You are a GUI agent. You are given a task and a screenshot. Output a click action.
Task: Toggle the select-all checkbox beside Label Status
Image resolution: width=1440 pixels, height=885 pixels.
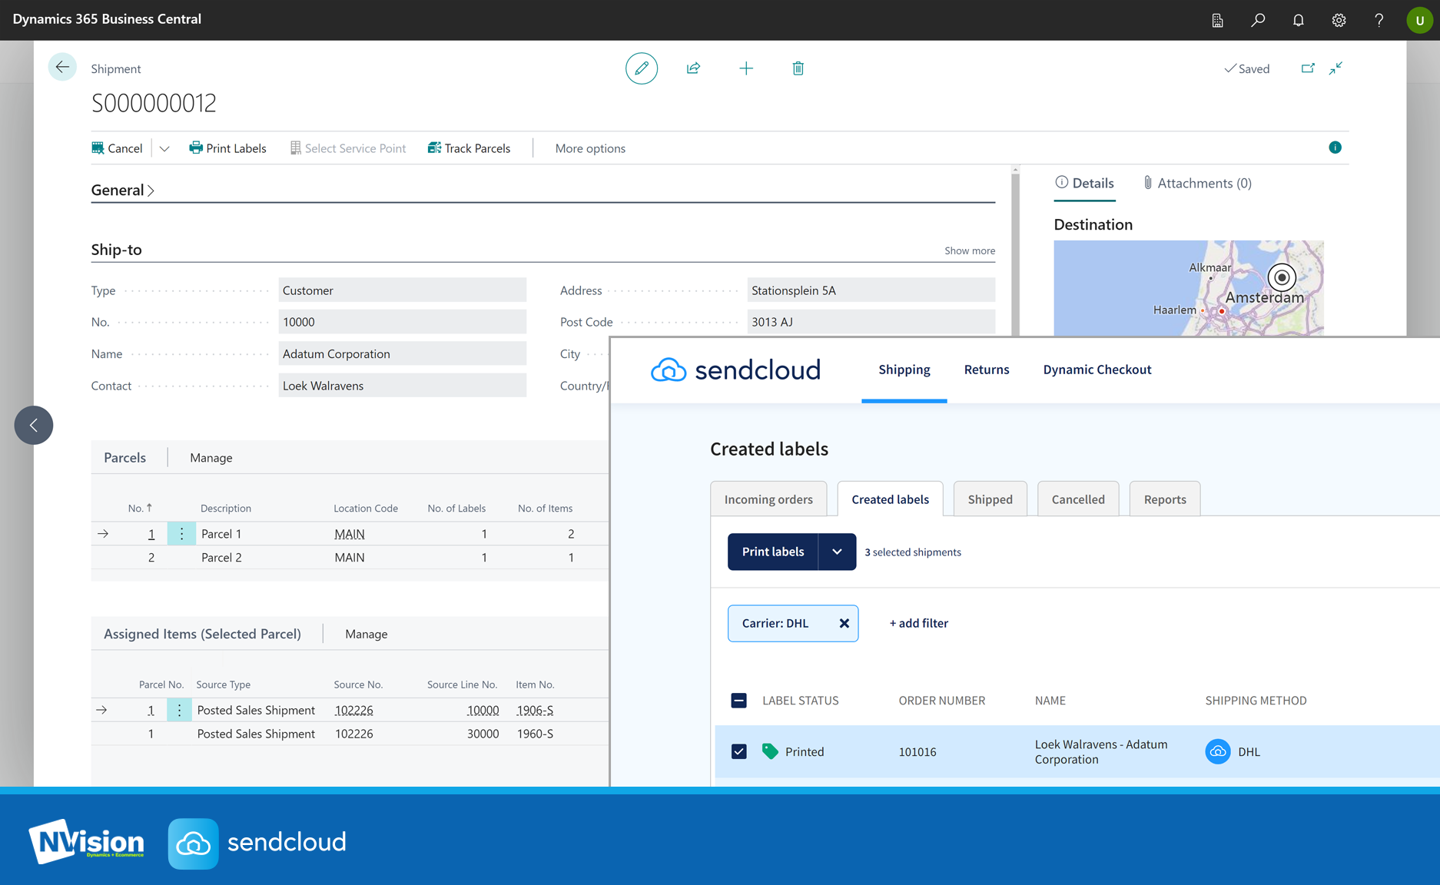tap(738, 700)
